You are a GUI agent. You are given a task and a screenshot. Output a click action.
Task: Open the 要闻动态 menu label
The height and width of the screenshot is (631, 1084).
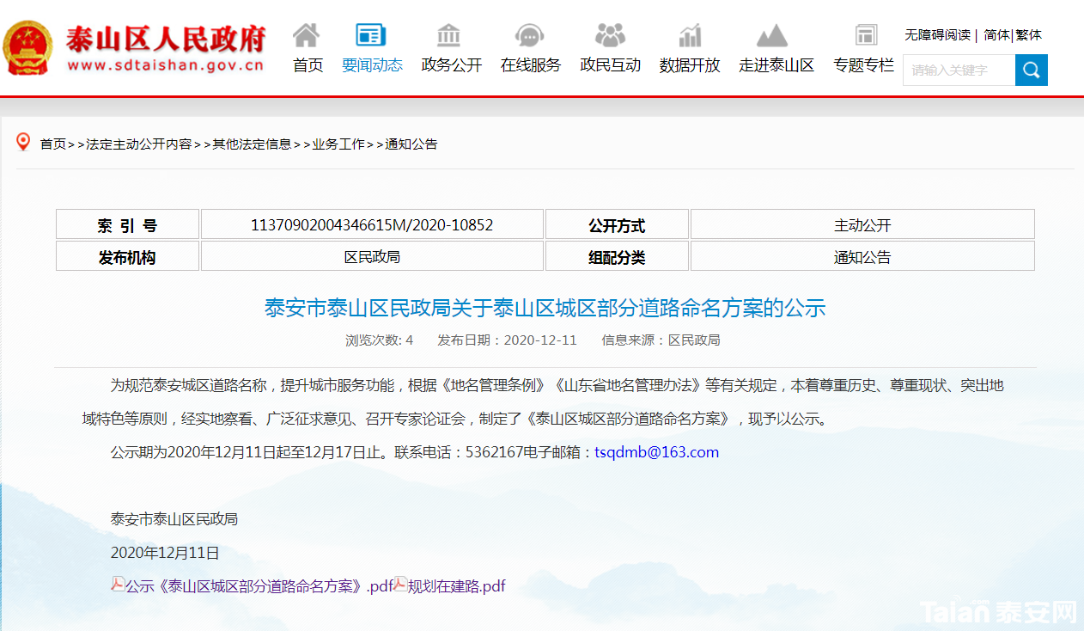coord(372,65)
